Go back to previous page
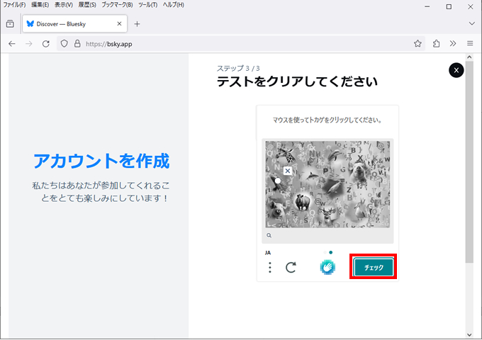482x340 pixels. pos(12,44)
